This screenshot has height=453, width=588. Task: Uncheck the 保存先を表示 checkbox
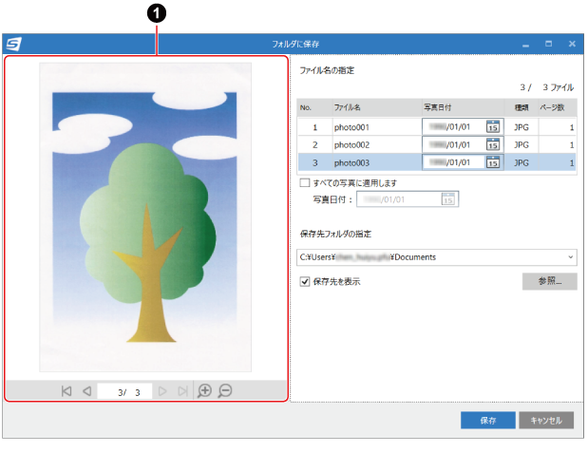click(x=305, y=281)
